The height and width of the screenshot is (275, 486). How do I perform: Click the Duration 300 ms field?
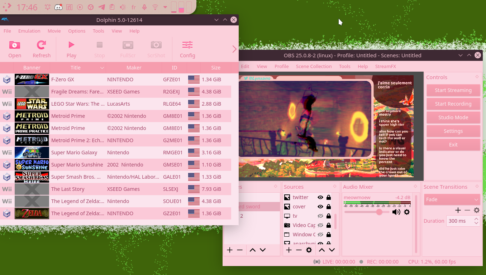[x=463, y=221]
